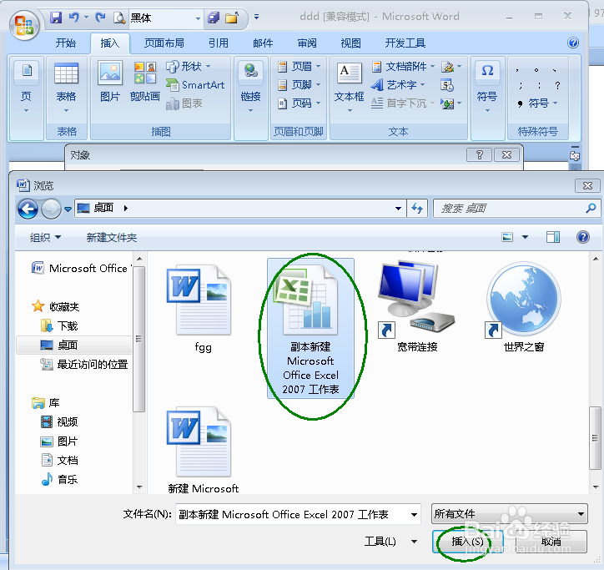Viewport: 604px width, 570px height.
Task: Click the search magnifier icon in Browse dialog
Action: point(591,209)
